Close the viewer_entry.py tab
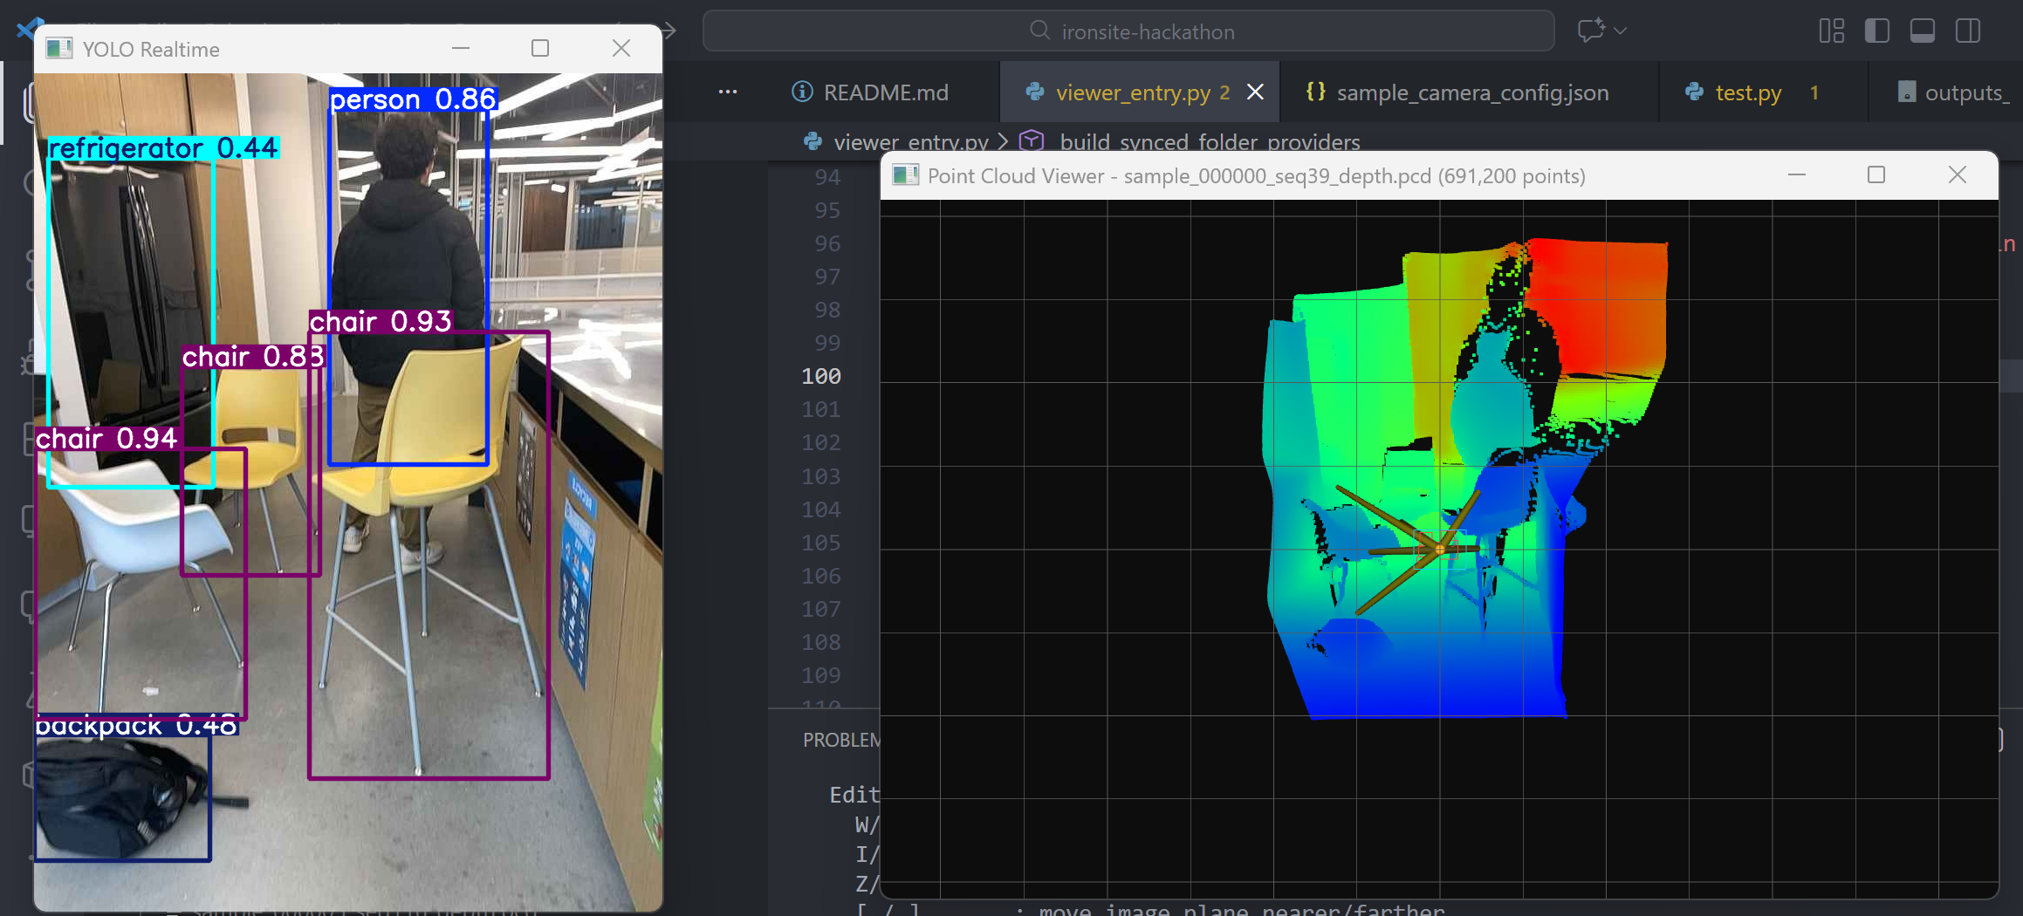The image size is (2023, 916). click(1255, 92)
